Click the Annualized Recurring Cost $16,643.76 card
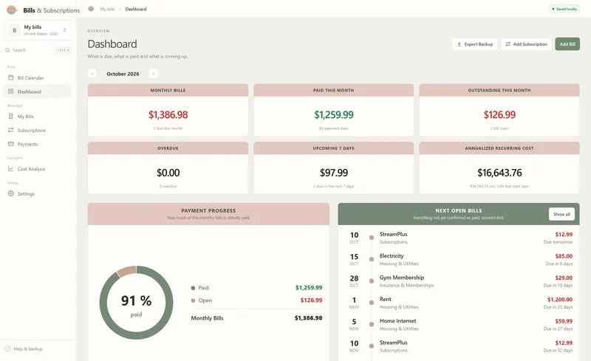 (x=499, y=168)
